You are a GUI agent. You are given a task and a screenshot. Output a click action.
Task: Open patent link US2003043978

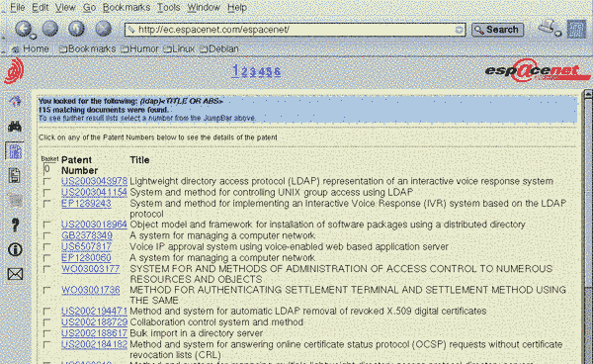pyautogui.click(x=94, y=181)
